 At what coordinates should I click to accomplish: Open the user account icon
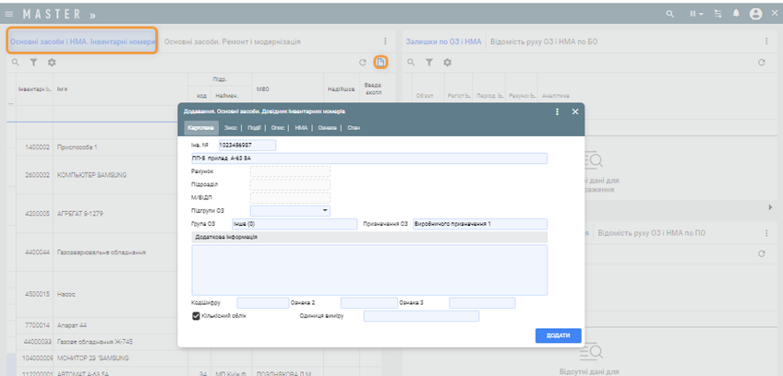tap(755, 14)
